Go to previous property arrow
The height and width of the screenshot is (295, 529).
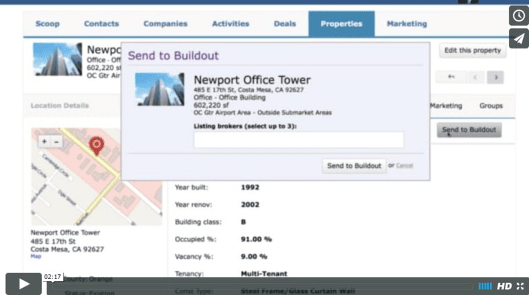[475, 77]
